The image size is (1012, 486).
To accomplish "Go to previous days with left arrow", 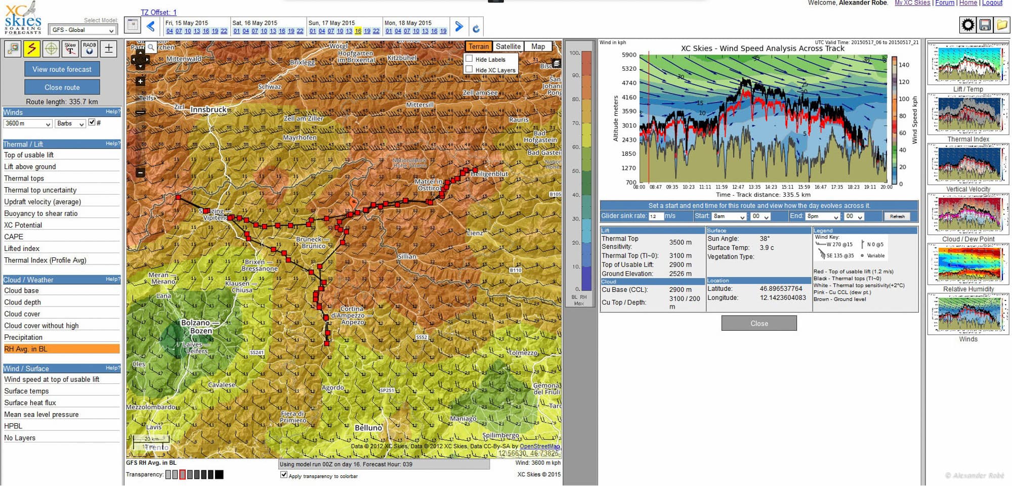I will [151, 26].
